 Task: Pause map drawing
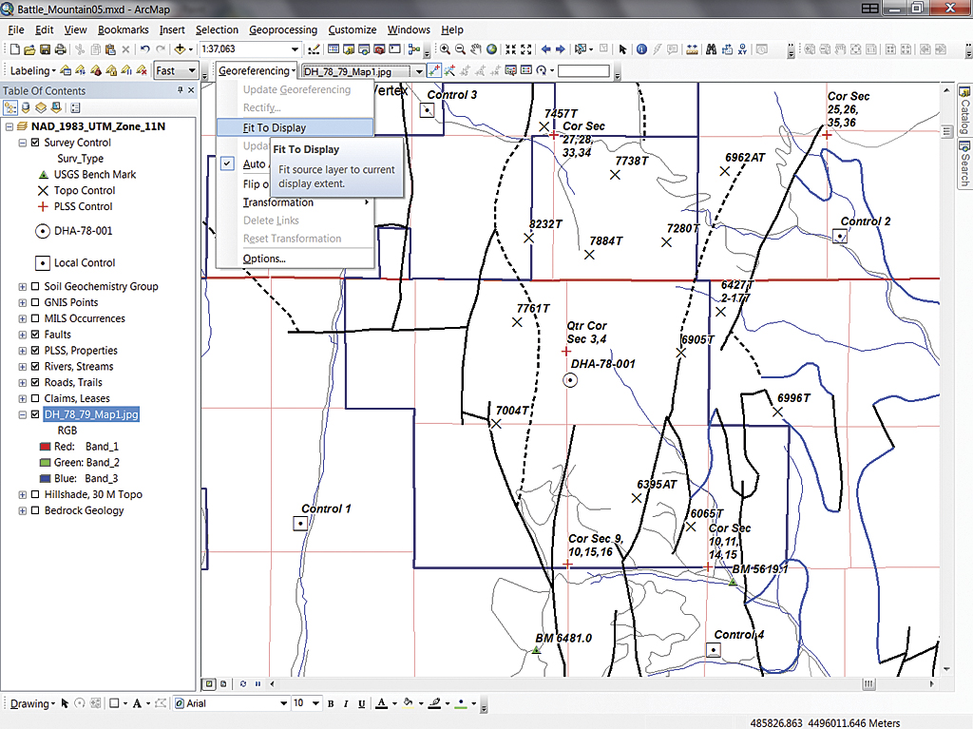tap(258, 683)
